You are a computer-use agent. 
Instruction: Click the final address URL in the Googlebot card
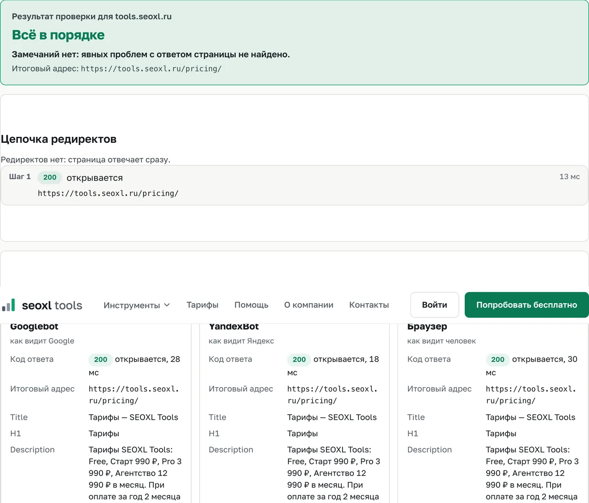click(134, 395)
